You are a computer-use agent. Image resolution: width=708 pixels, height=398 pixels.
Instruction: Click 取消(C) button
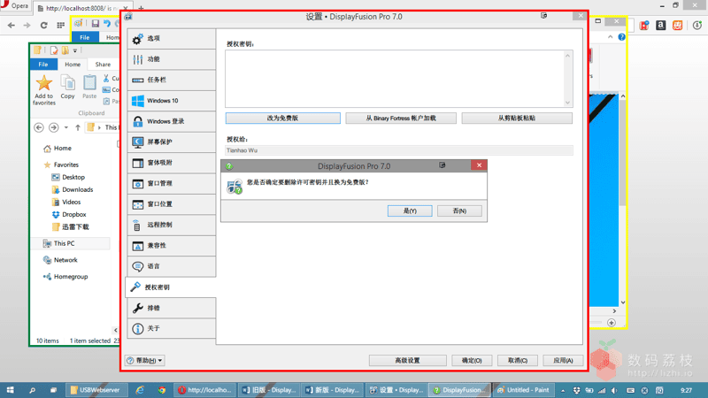(x=518, y=360)
